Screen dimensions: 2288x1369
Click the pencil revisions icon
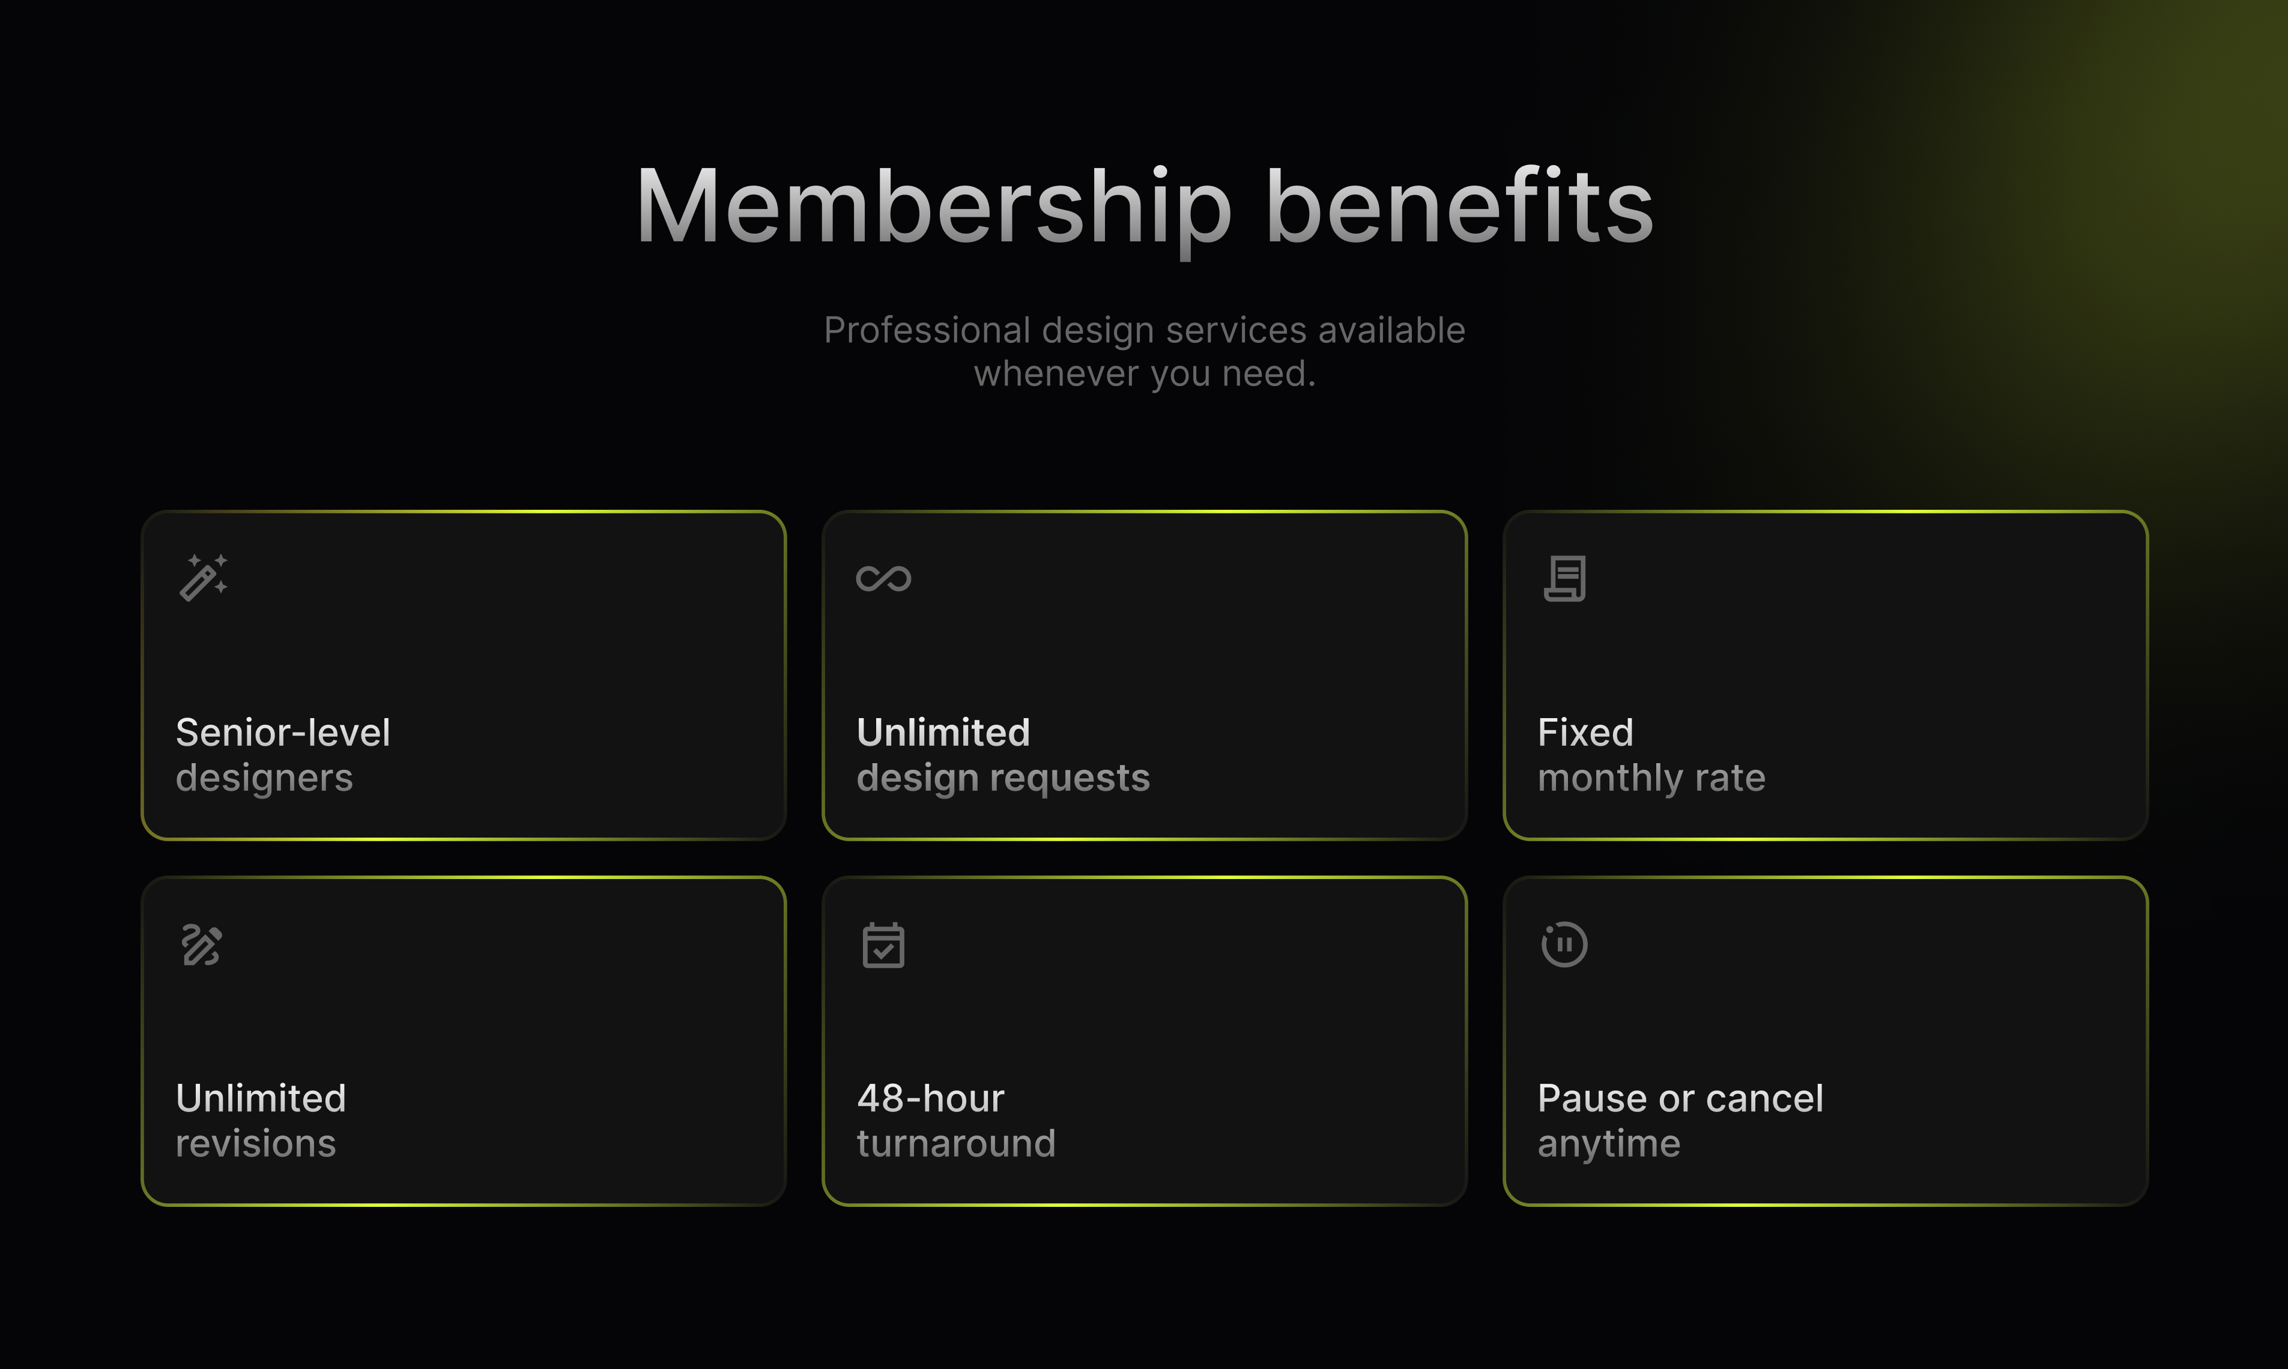[202, 944]
